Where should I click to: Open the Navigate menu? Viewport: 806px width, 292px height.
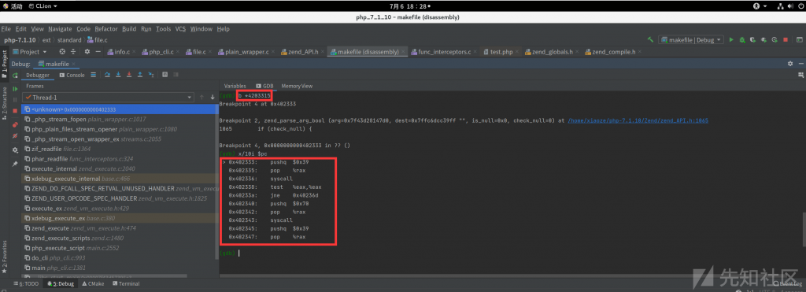tap(60, 29)
